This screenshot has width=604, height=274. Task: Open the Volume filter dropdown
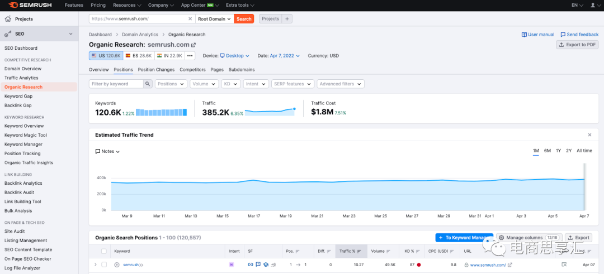pyautogui.click(x=204, y=84)
